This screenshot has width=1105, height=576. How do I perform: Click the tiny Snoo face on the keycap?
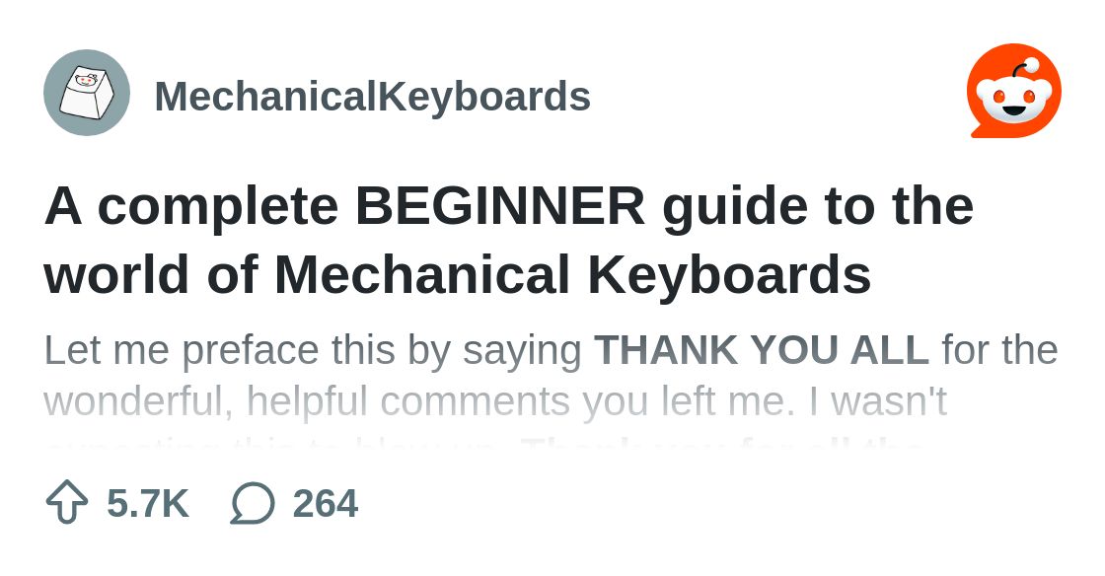(86, 80)
